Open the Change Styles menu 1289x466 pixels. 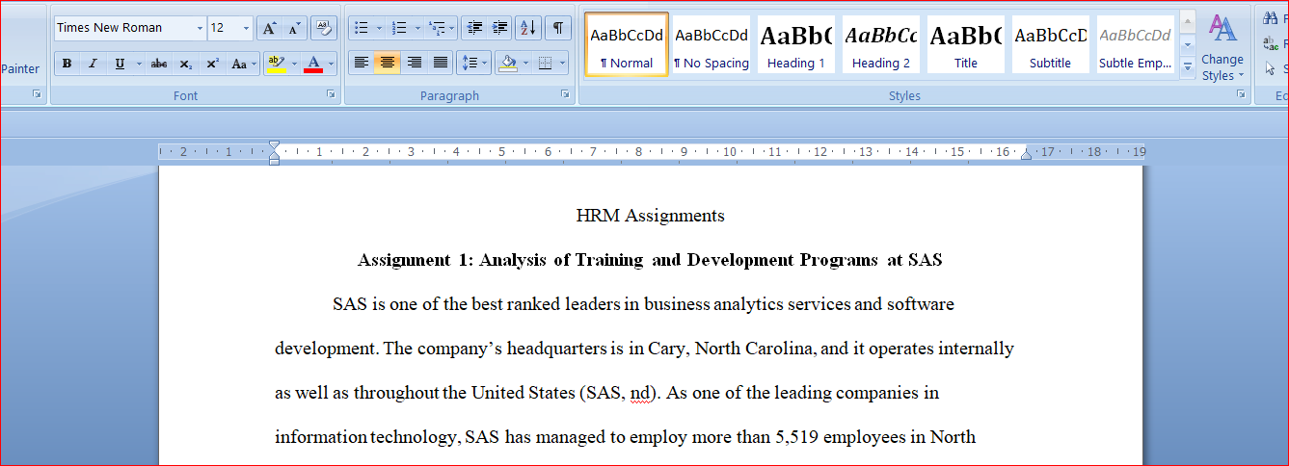(1222, 47)
